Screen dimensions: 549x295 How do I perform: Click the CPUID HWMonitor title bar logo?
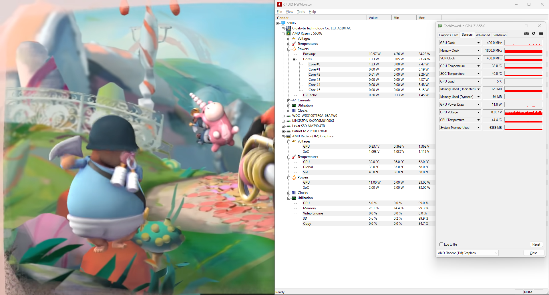pyautogui.click(x=279, y=4)
